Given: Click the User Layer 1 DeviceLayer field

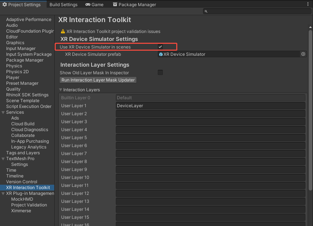Looking at the screenshot, I should (211, 106).
